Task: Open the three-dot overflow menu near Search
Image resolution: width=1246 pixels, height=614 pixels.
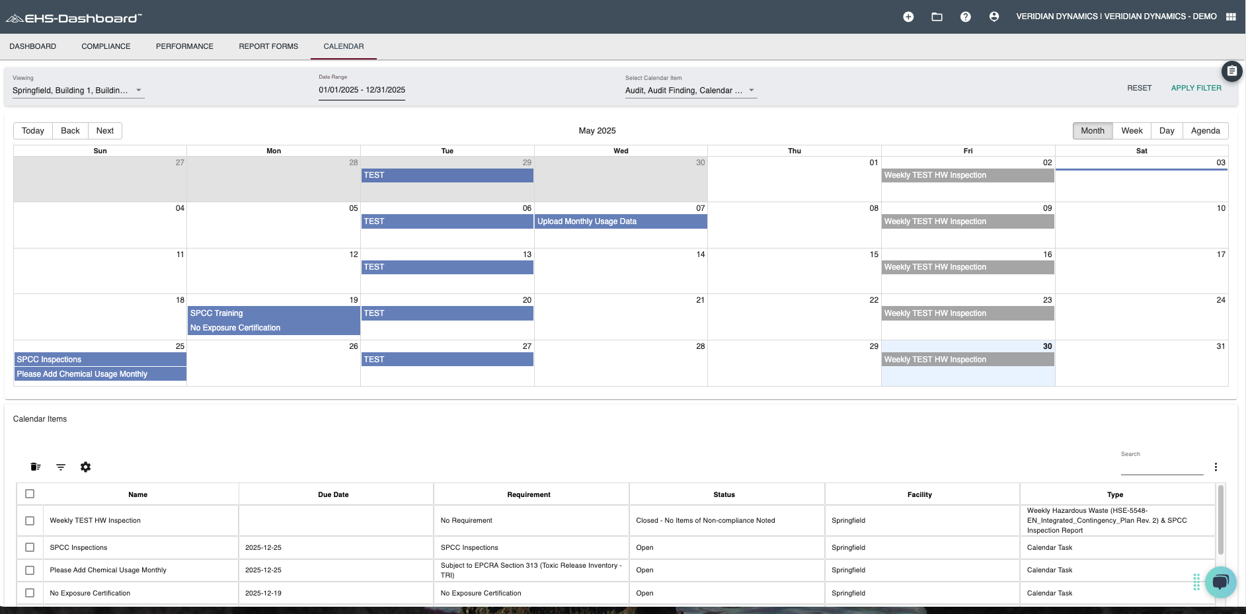Action: 1216,467
